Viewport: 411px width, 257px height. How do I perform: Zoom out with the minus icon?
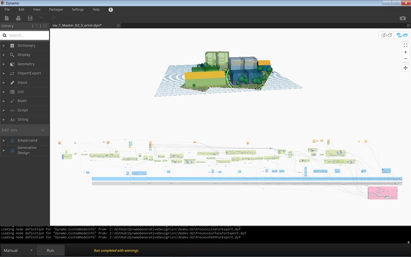tap(405, 59)
